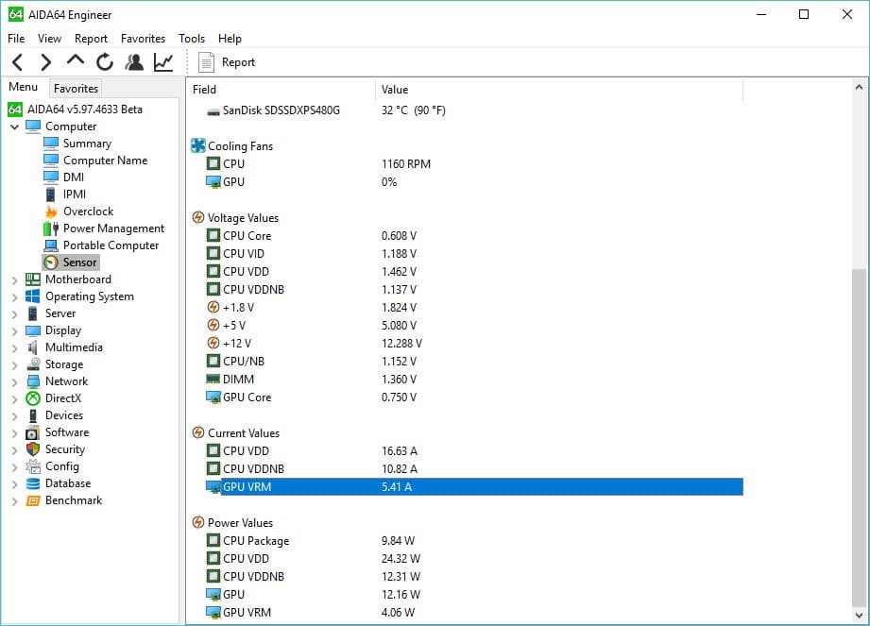The image size is (870, 626).
Task: Expand the Motherboard tree node
Action: point(14,280)
